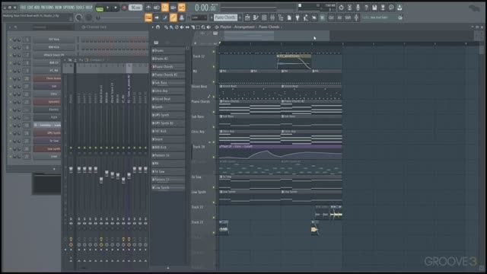Open the VIEW menu
487x274 pixels.
pyautogui.click(x=58, y=7)
